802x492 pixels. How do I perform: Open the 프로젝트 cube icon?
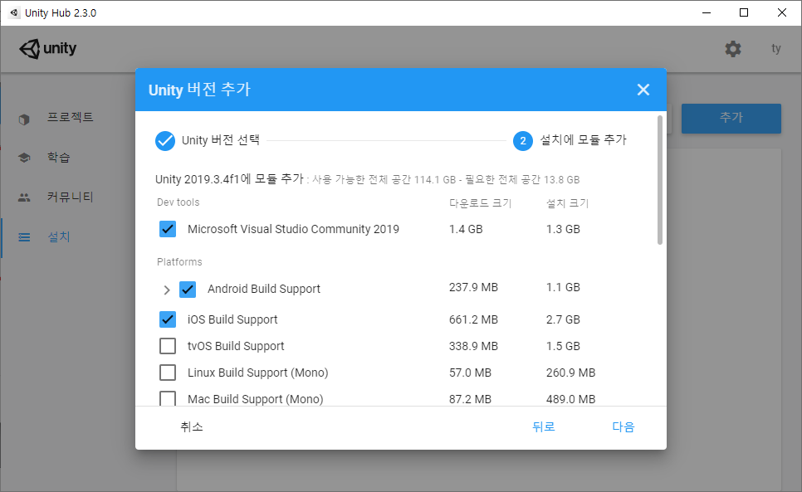(24, 119)
